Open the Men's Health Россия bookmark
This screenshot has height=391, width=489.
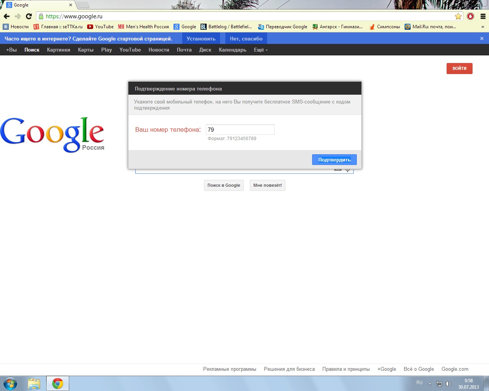point(144,27)
